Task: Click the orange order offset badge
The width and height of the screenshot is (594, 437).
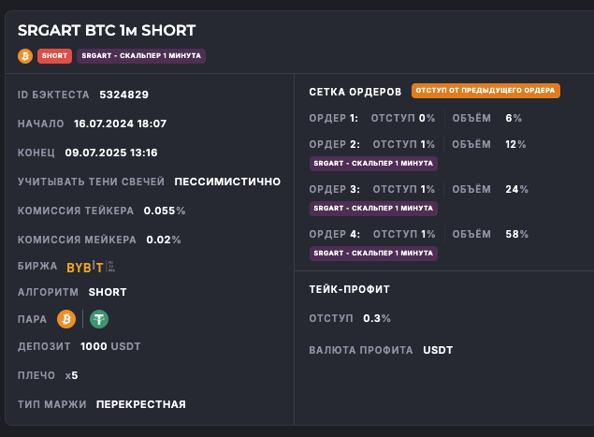Action: 485,91
